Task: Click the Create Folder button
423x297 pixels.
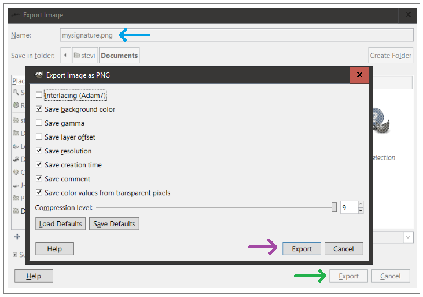Action: coord(391,56)
